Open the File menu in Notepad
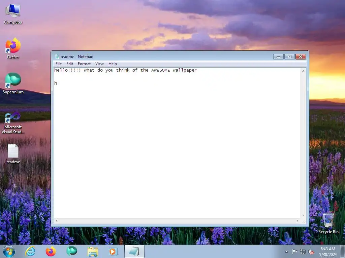345x258 pixels. (x=59, y=64)
